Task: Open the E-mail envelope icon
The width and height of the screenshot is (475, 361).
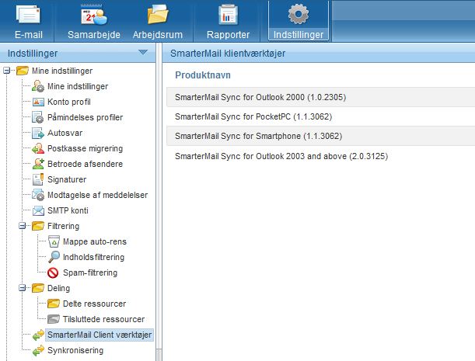Action: 28,15
